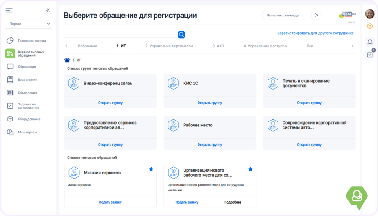This screenshot has width=378, height=216.
Task: Go to Главная страница in sidebar
Action: pos(31,41)
